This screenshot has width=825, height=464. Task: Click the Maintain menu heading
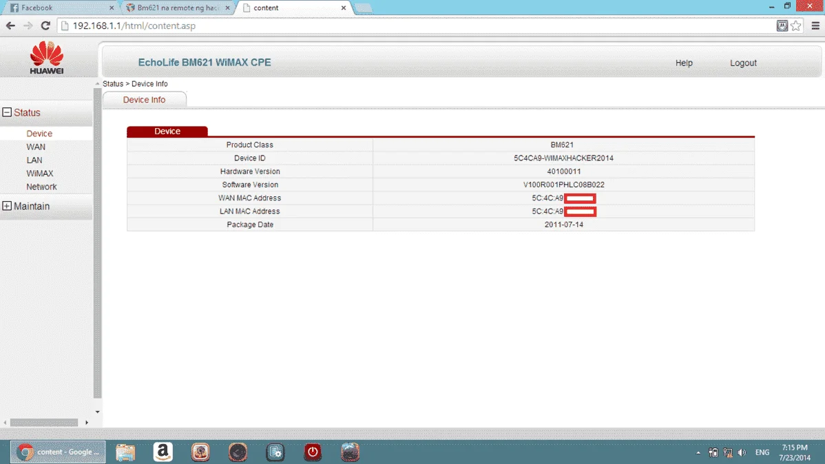tap(32, 207)
